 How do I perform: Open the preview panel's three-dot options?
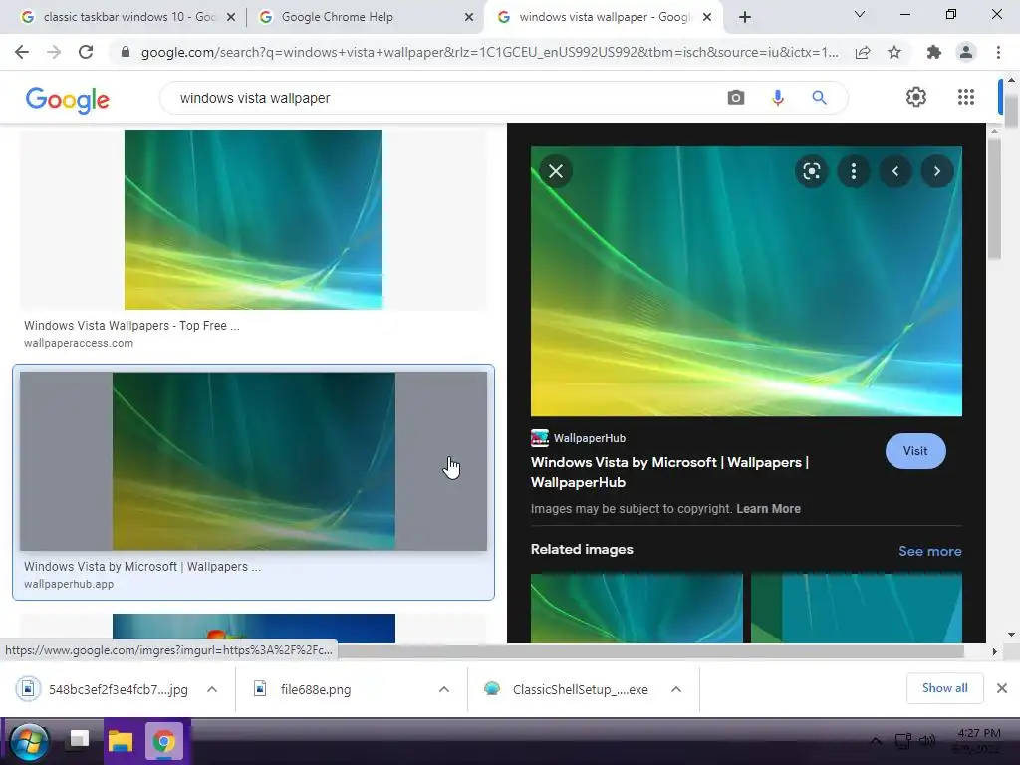854,171
